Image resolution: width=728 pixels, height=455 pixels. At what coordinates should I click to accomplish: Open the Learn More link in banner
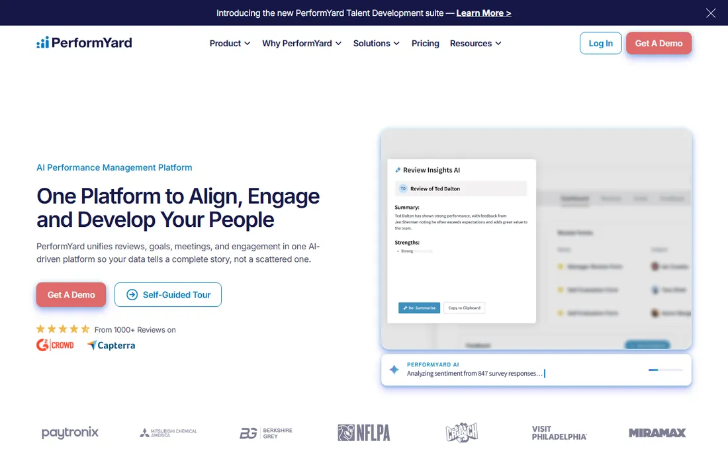tap(483, 13)
